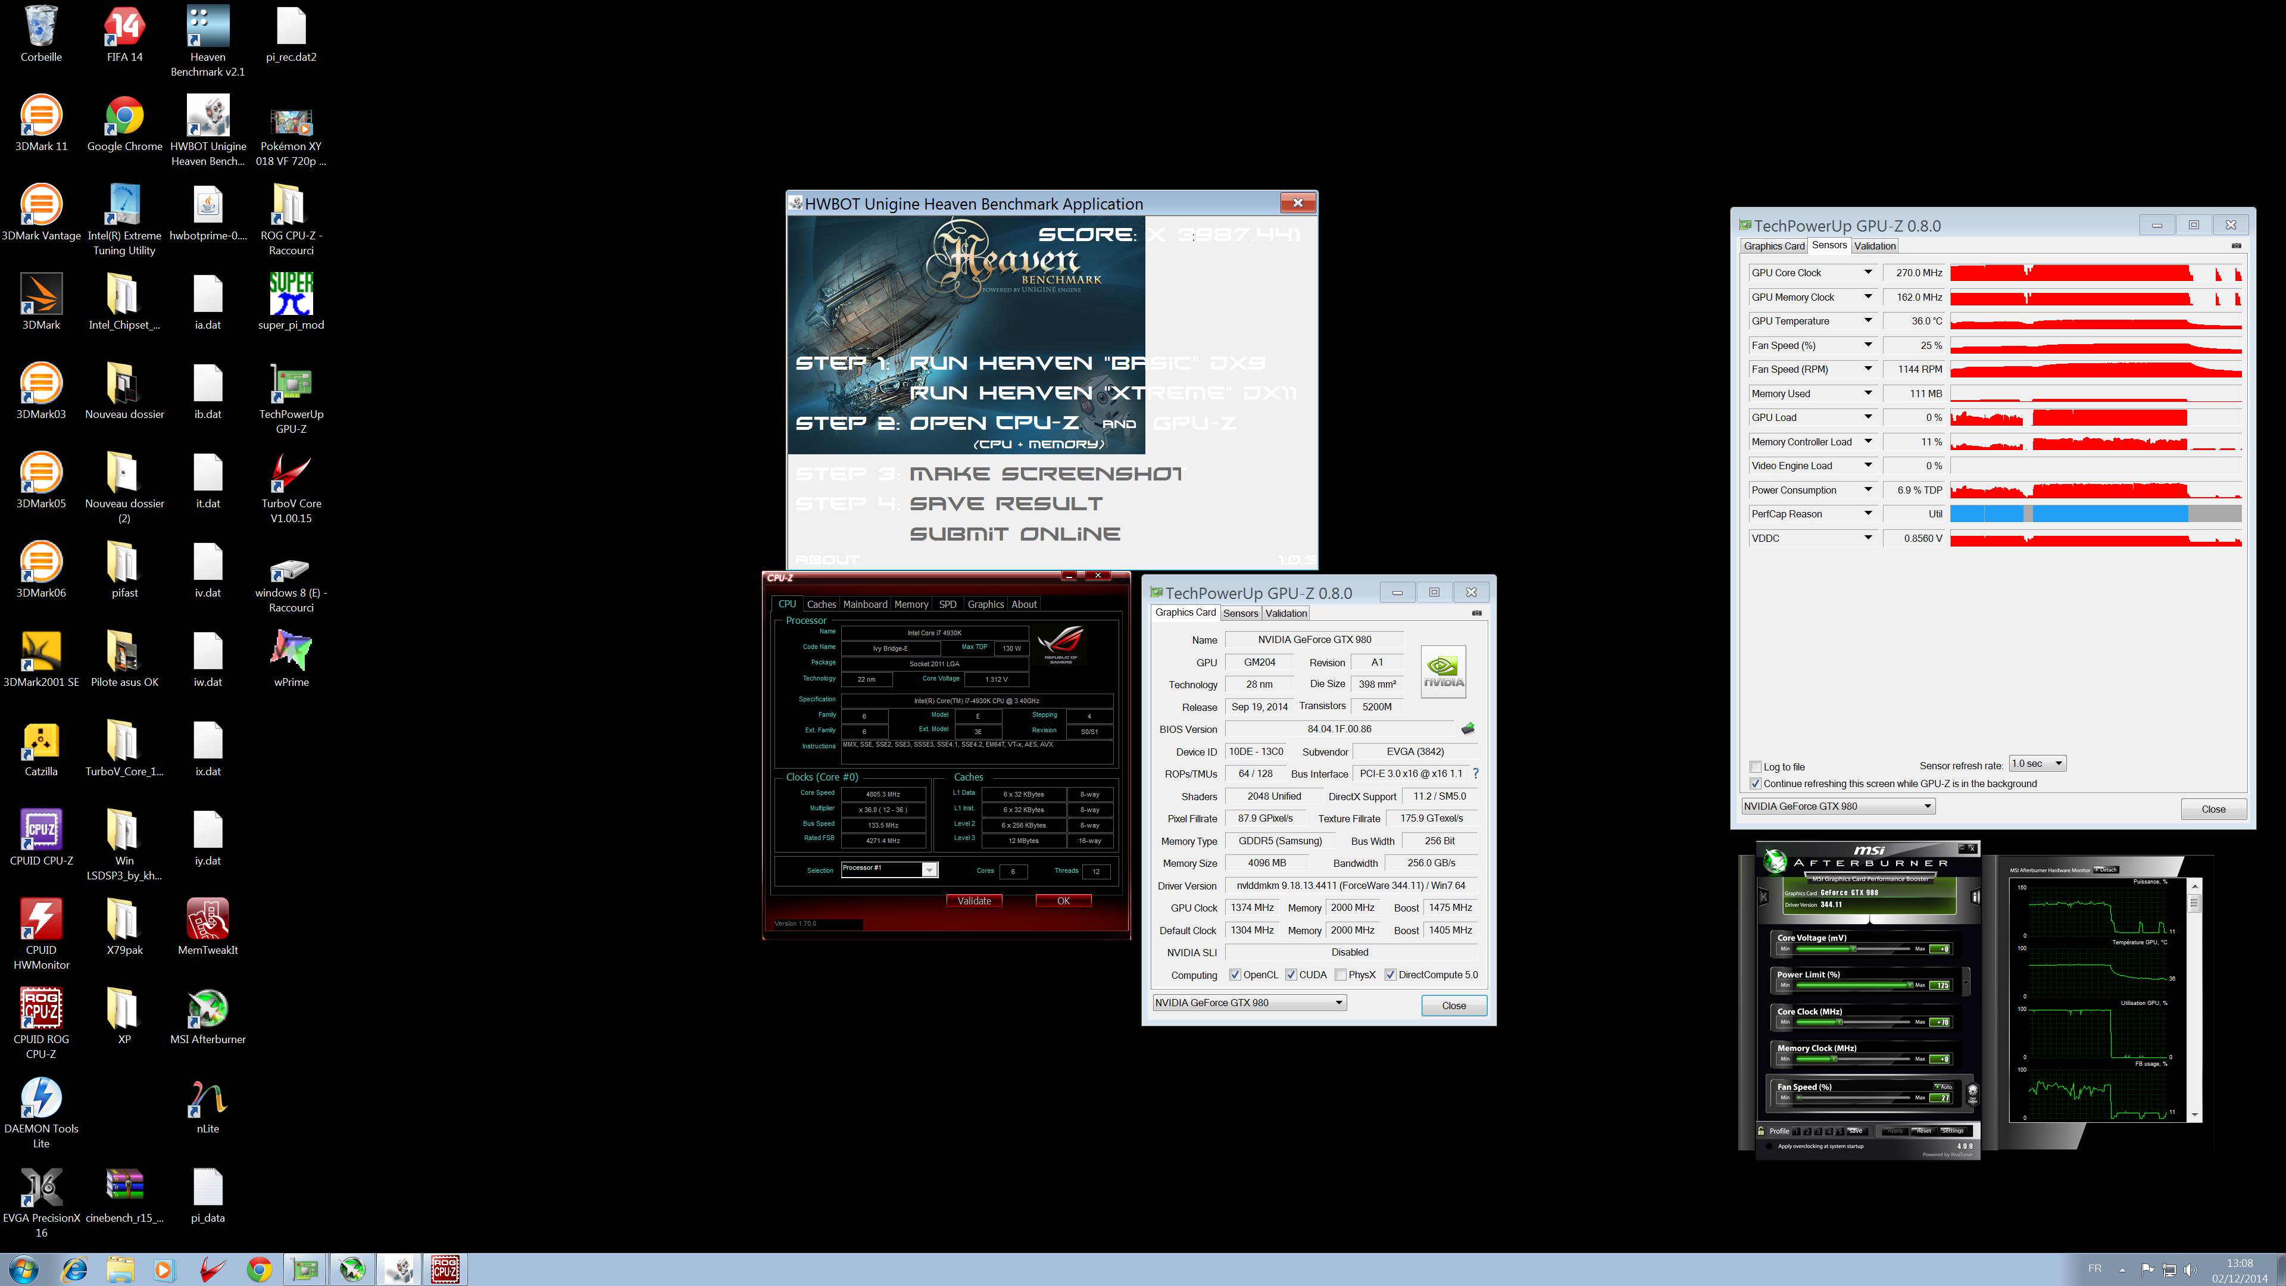Select the super_pi_mod desktop icon
This screenshot has height=1286, width=2286.
click(x=291, y=302)
